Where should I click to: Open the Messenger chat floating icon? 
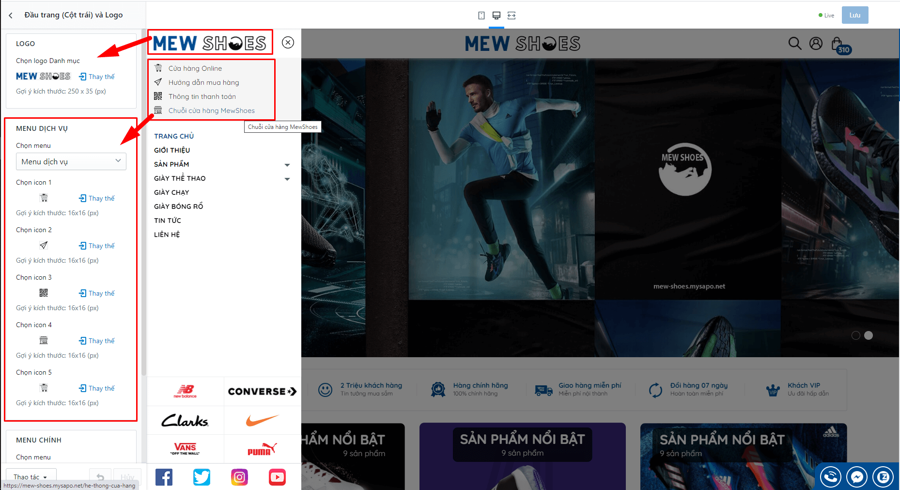pyautogui.click(x=856, y=477)
